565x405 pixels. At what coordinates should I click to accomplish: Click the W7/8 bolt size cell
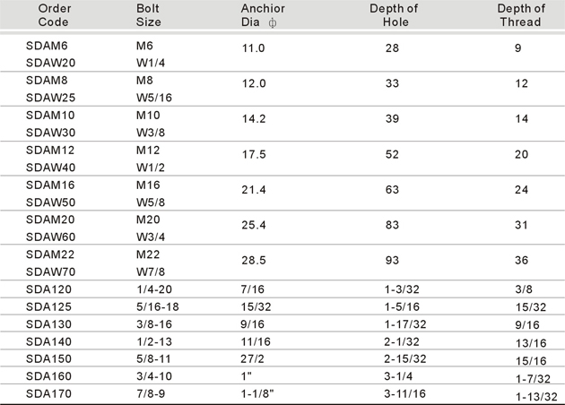[x=151, y=271]
